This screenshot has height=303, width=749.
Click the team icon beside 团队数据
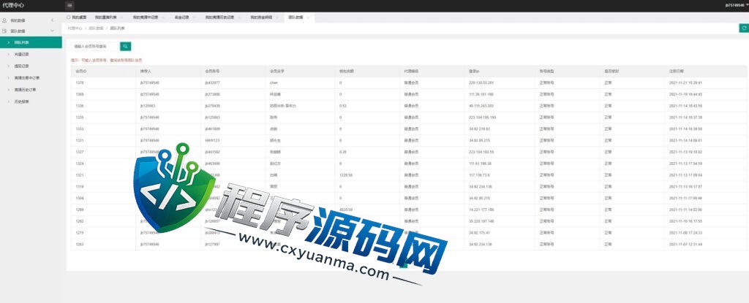pos(4,31)
